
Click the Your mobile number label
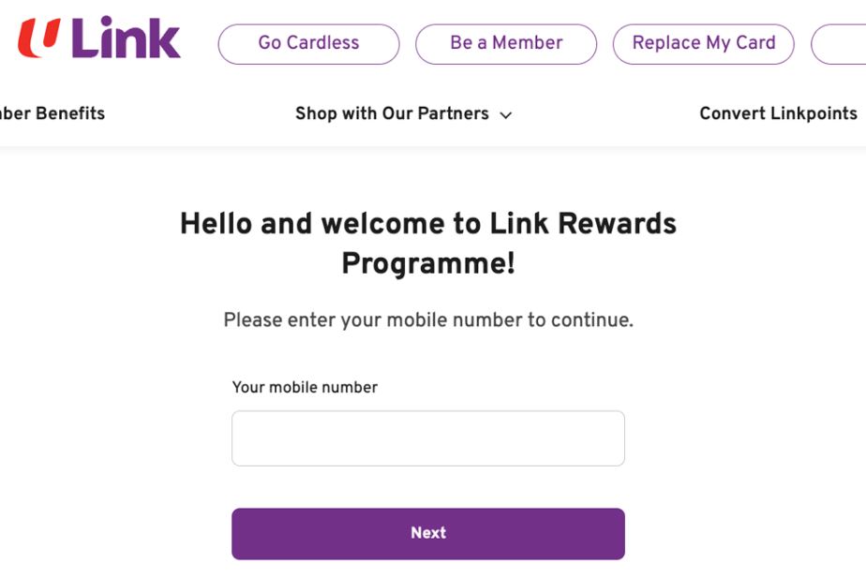305,387
